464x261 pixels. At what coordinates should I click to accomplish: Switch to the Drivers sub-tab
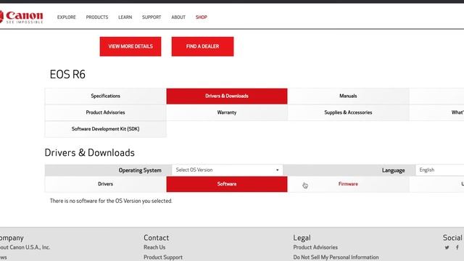tap(105, 184)
